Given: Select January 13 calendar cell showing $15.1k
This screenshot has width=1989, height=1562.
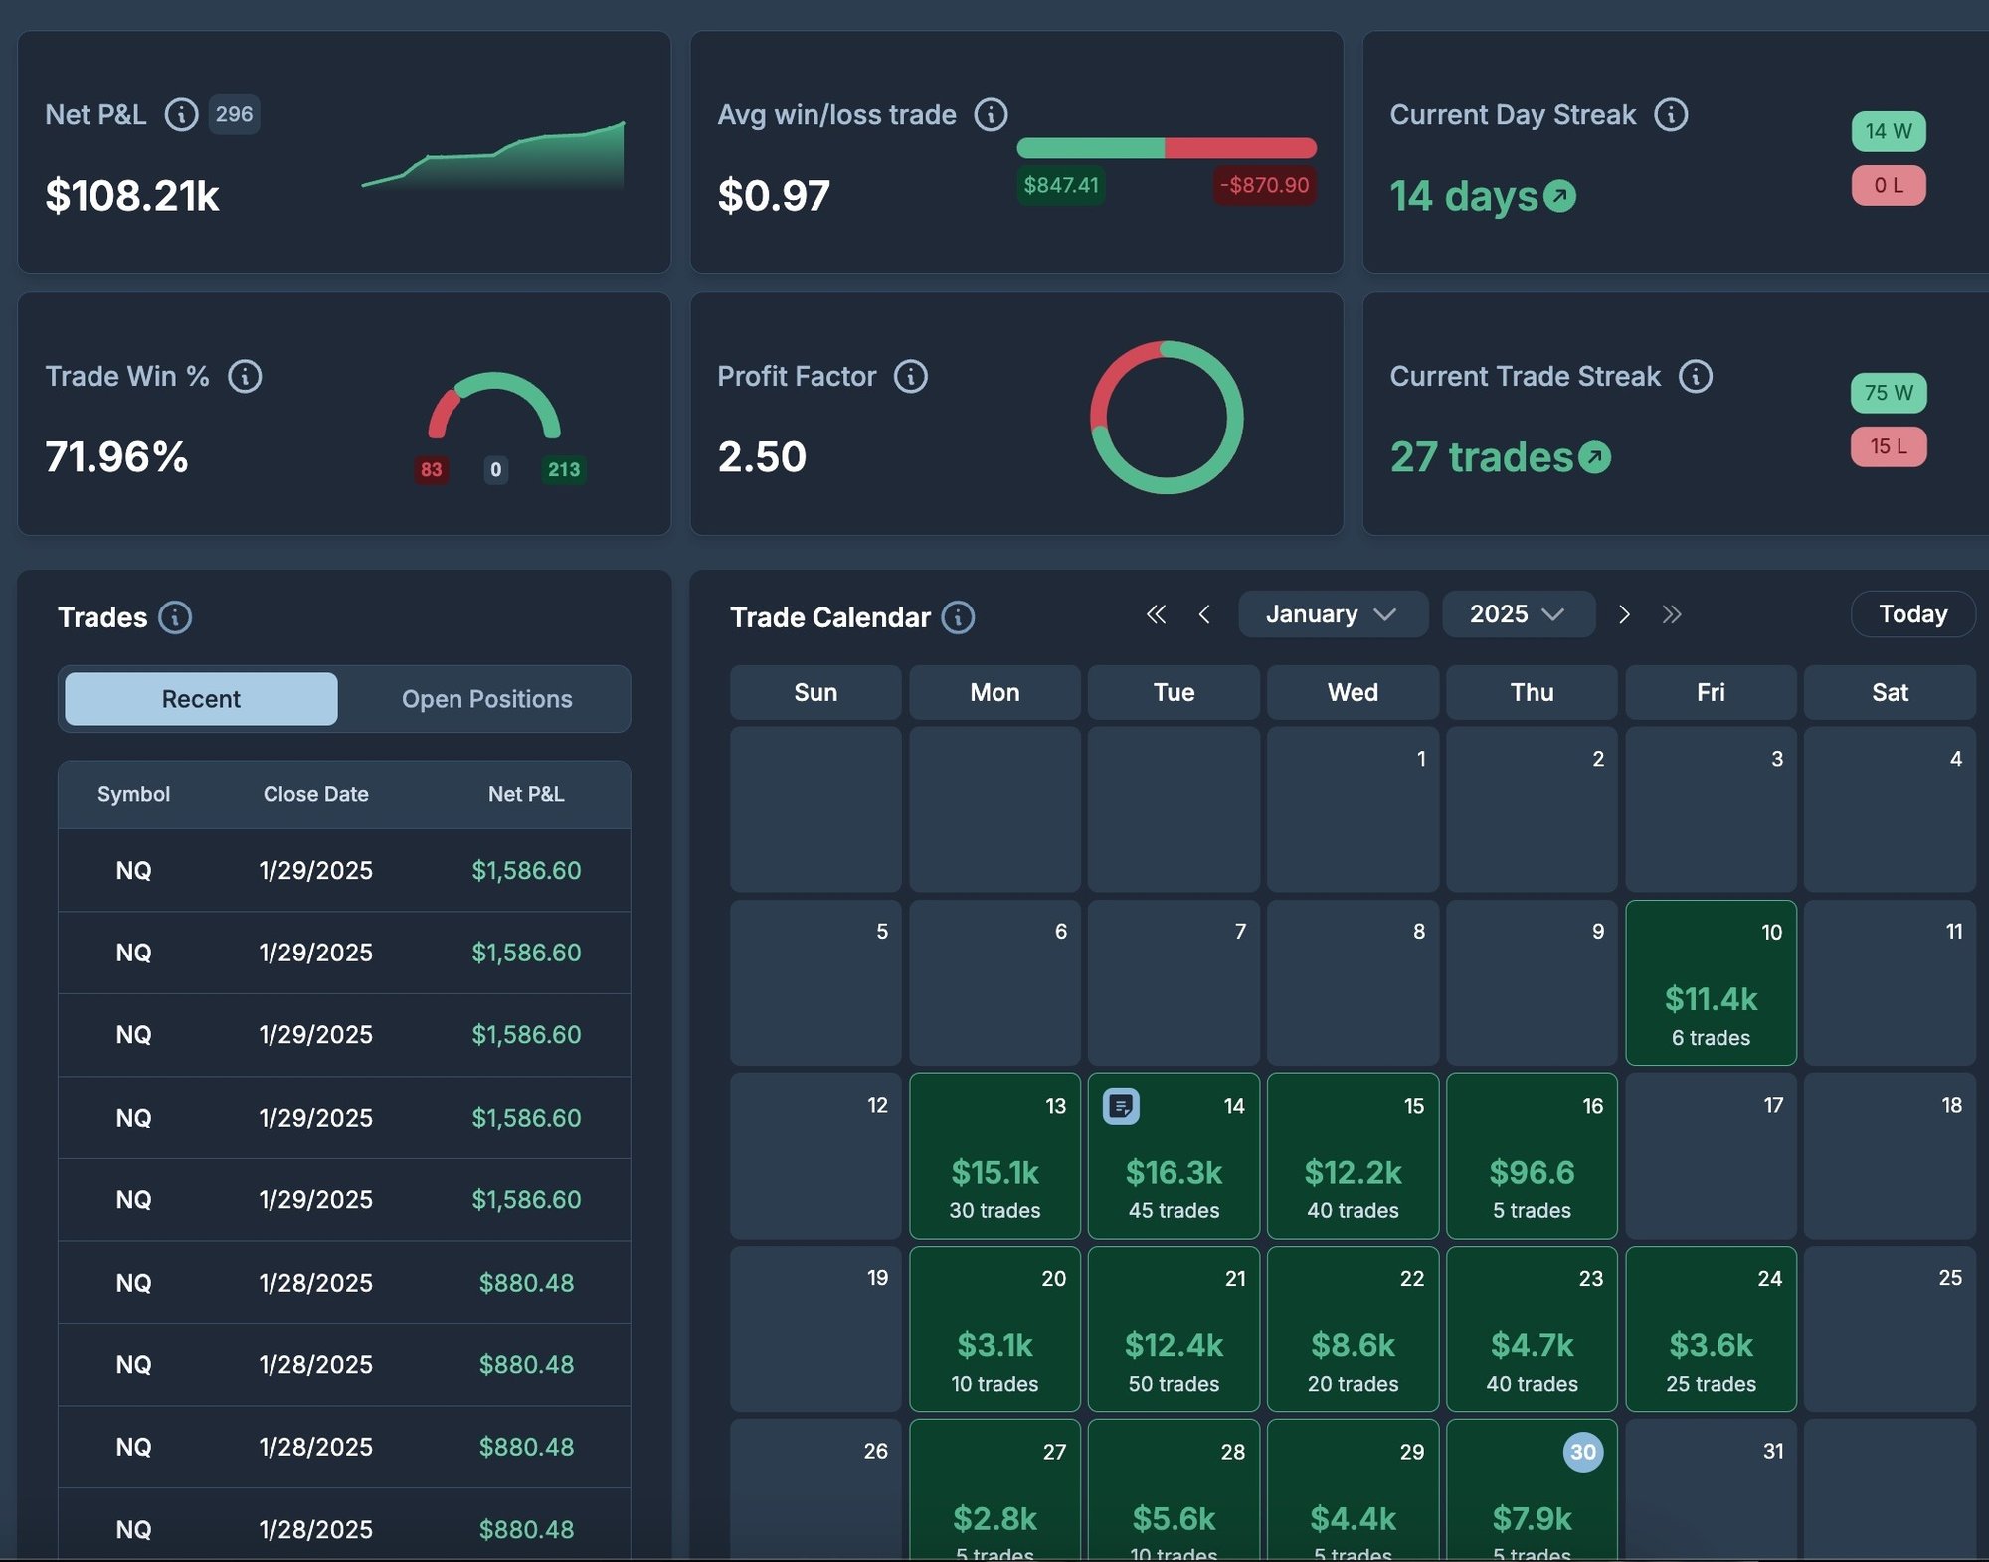Looking at the screenshot, I should [994, 1156].
